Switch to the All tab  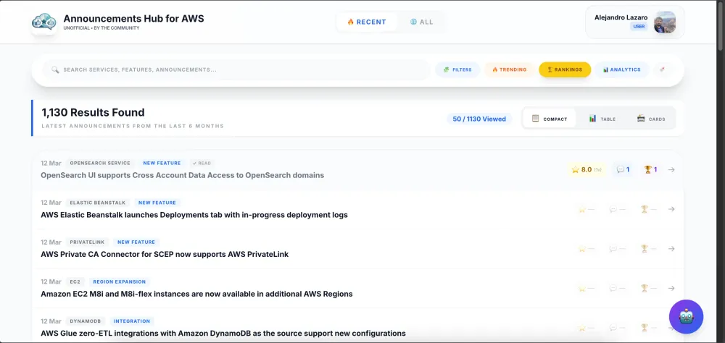coord(422,22)
